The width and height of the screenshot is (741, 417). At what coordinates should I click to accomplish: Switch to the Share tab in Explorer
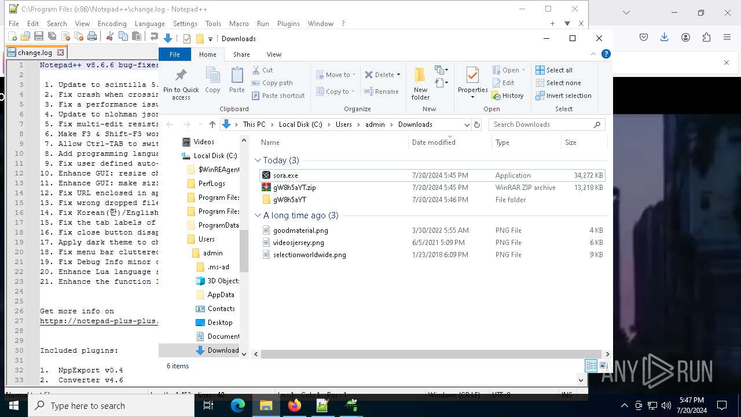(241, 54)
